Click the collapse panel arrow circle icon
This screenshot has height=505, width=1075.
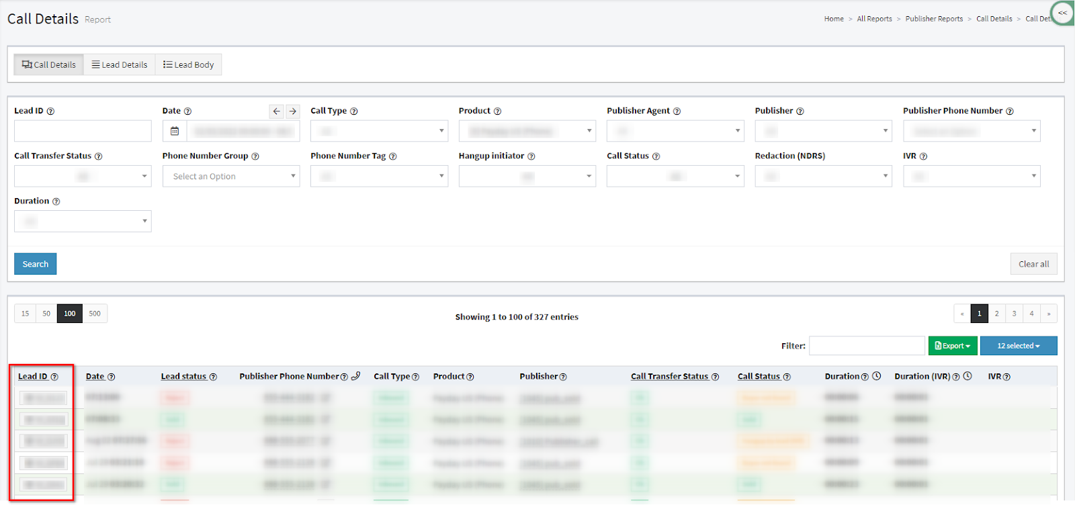(1062, 13)
